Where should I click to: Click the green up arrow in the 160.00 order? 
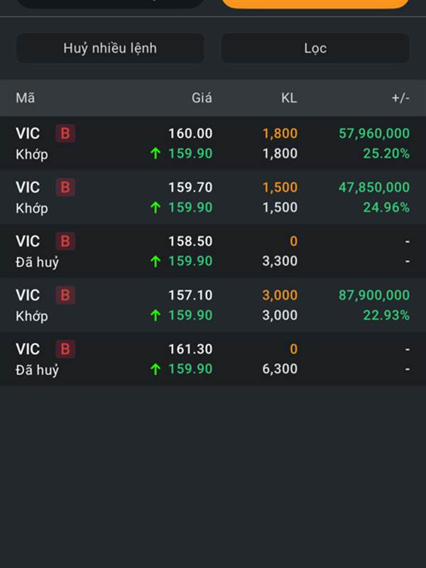(x=155, y=153)
